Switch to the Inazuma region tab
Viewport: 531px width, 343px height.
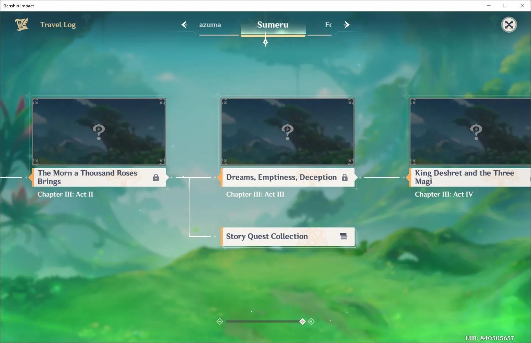(x=210, y=25)
